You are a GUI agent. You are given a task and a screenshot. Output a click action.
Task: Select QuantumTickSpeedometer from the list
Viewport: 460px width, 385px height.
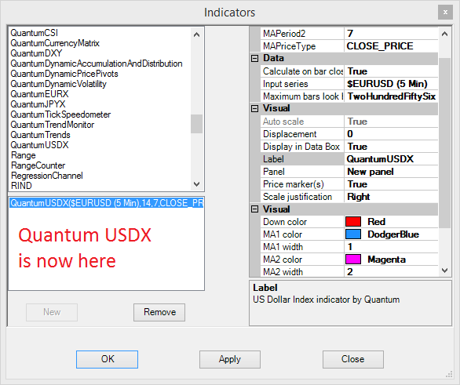pos(60,114)
